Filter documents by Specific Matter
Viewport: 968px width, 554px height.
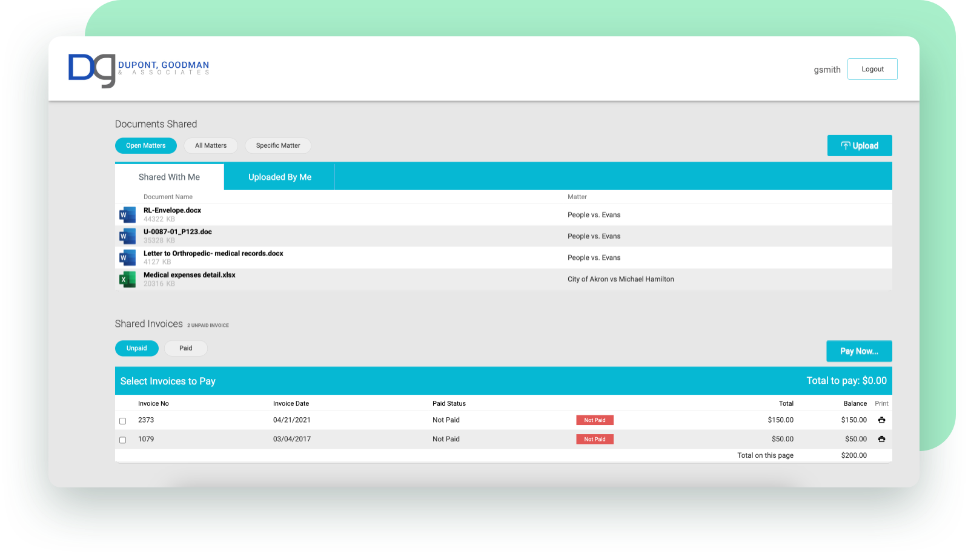278,146
